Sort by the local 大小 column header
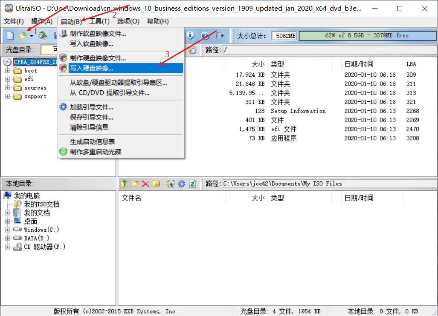Viewport: 438px width, 316px height. tap(247, 198)
